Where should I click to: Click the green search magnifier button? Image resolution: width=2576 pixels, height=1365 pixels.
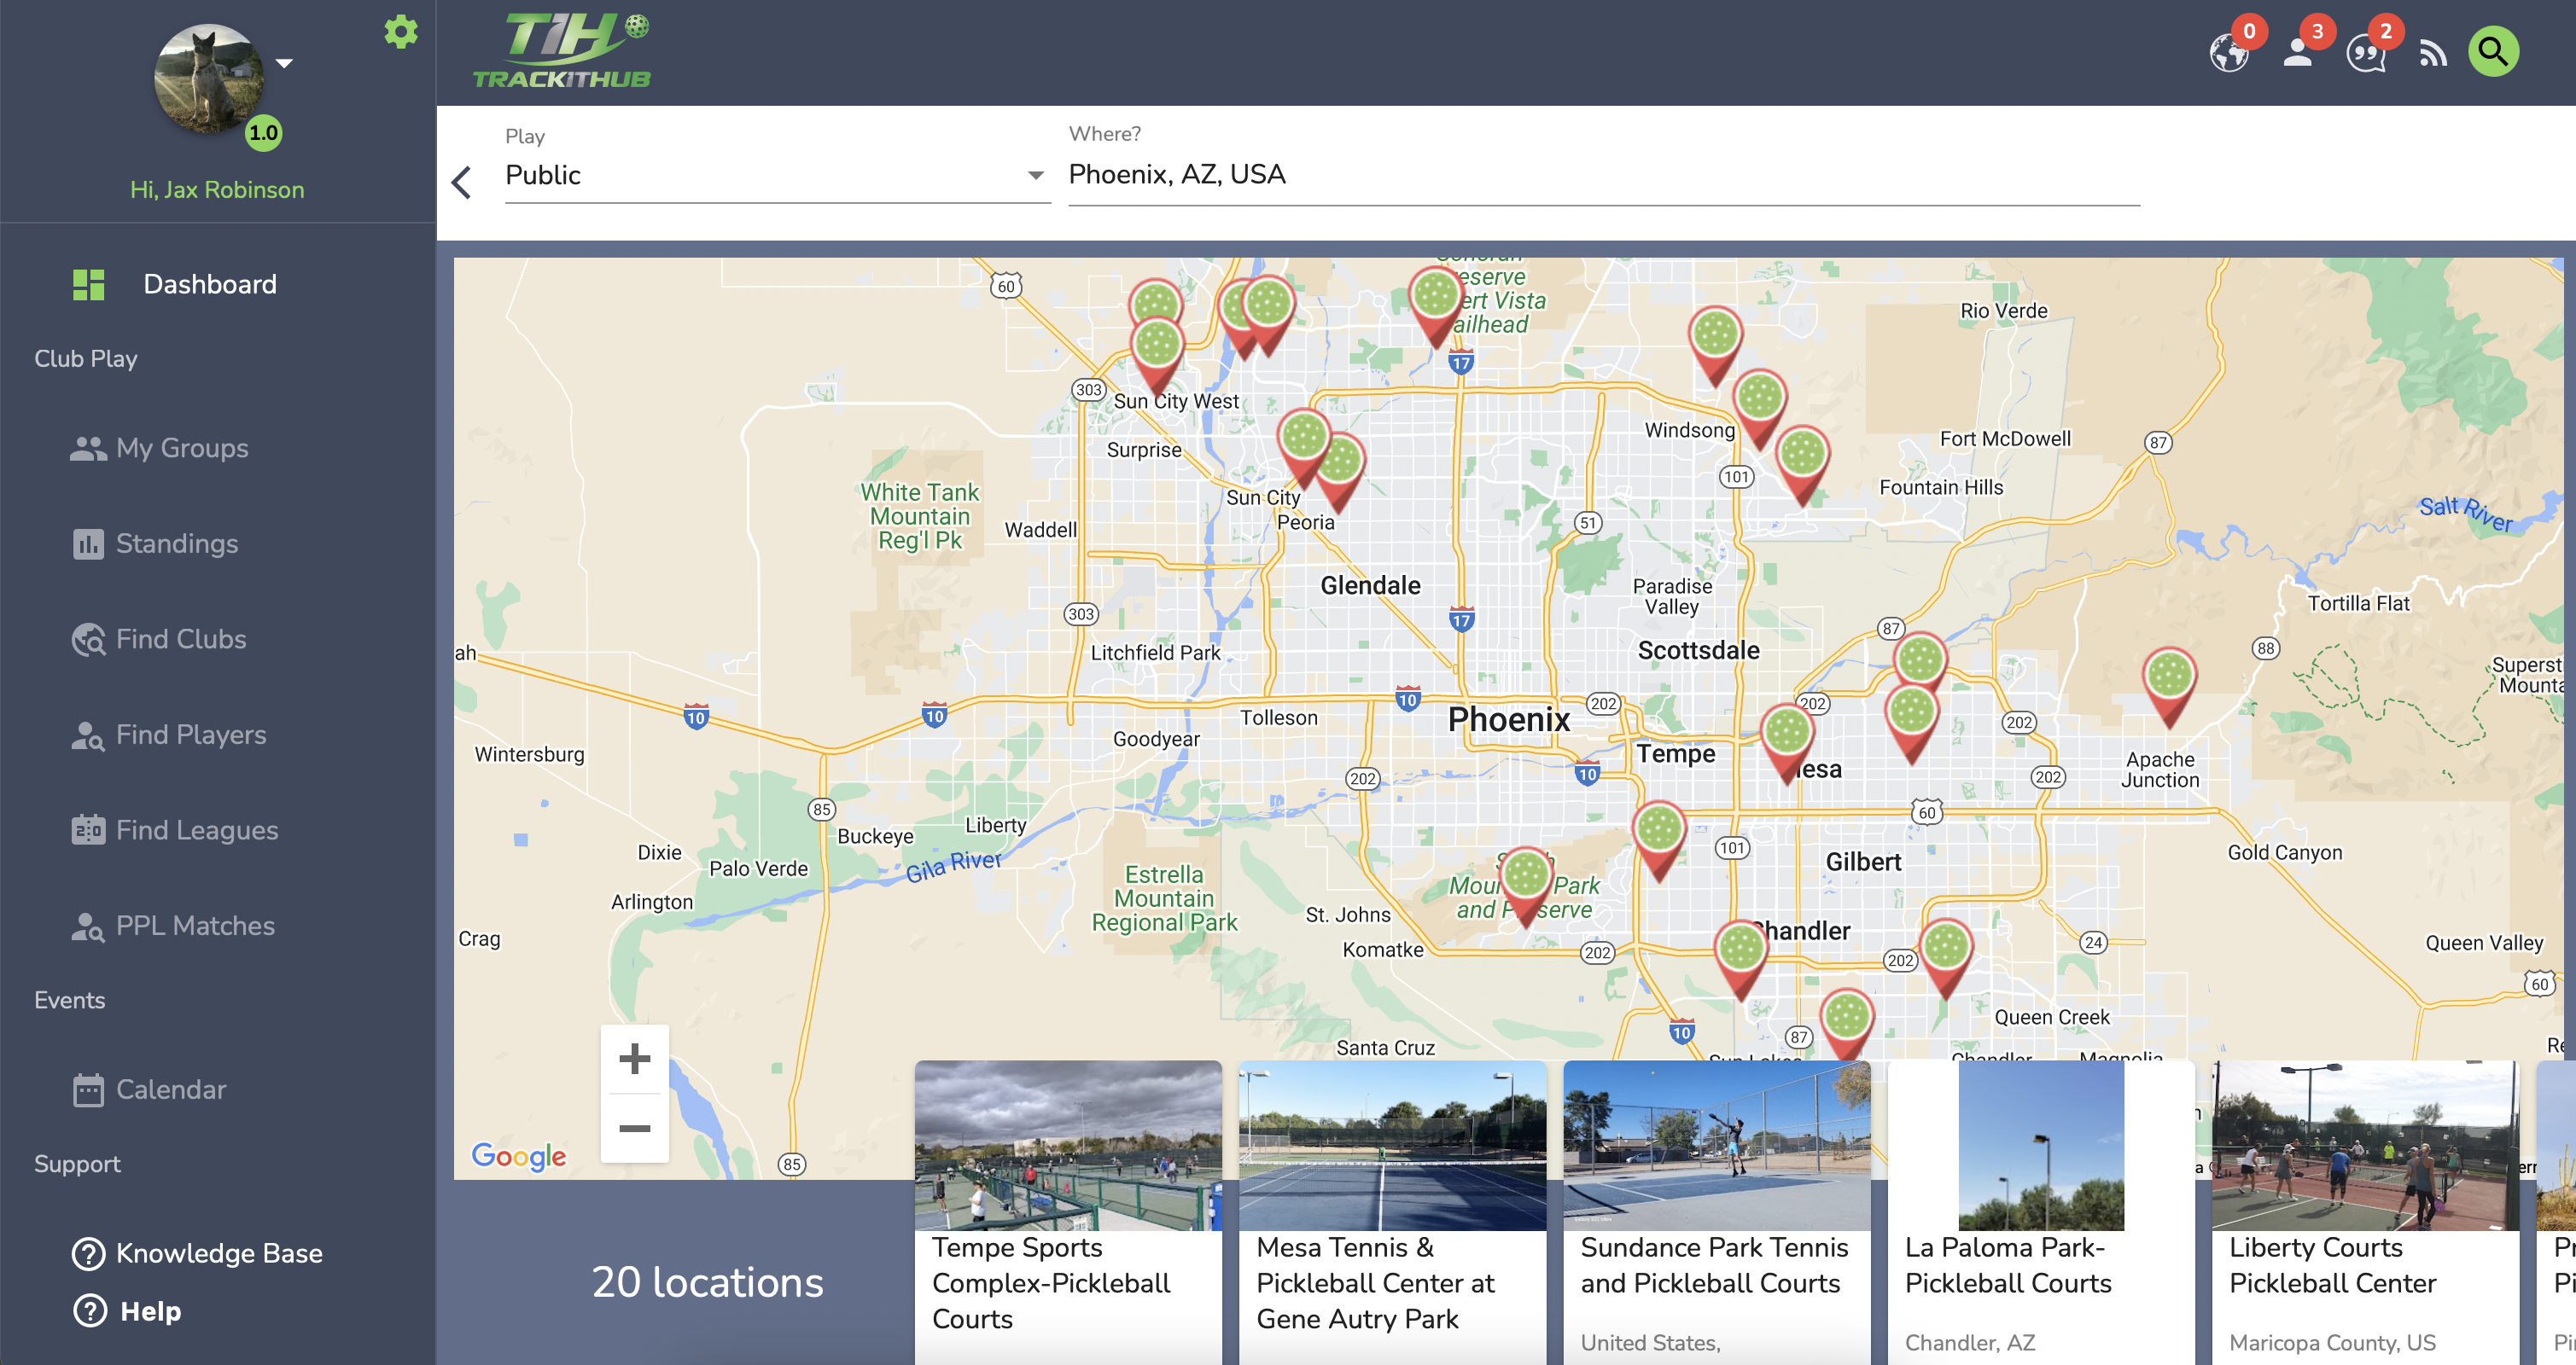pyautogui.click(x=2493, y=52)
